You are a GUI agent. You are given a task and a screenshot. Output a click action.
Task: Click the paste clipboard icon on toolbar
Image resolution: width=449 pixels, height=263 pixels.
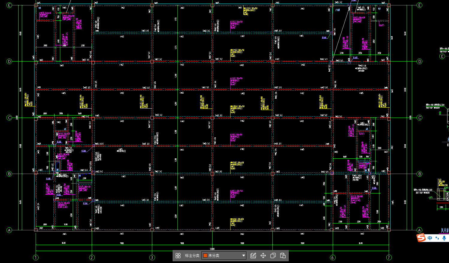tap(283, 256)
